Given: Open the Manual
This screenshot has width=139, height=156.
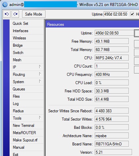Looking at the screenshot, I should point(27,147).
